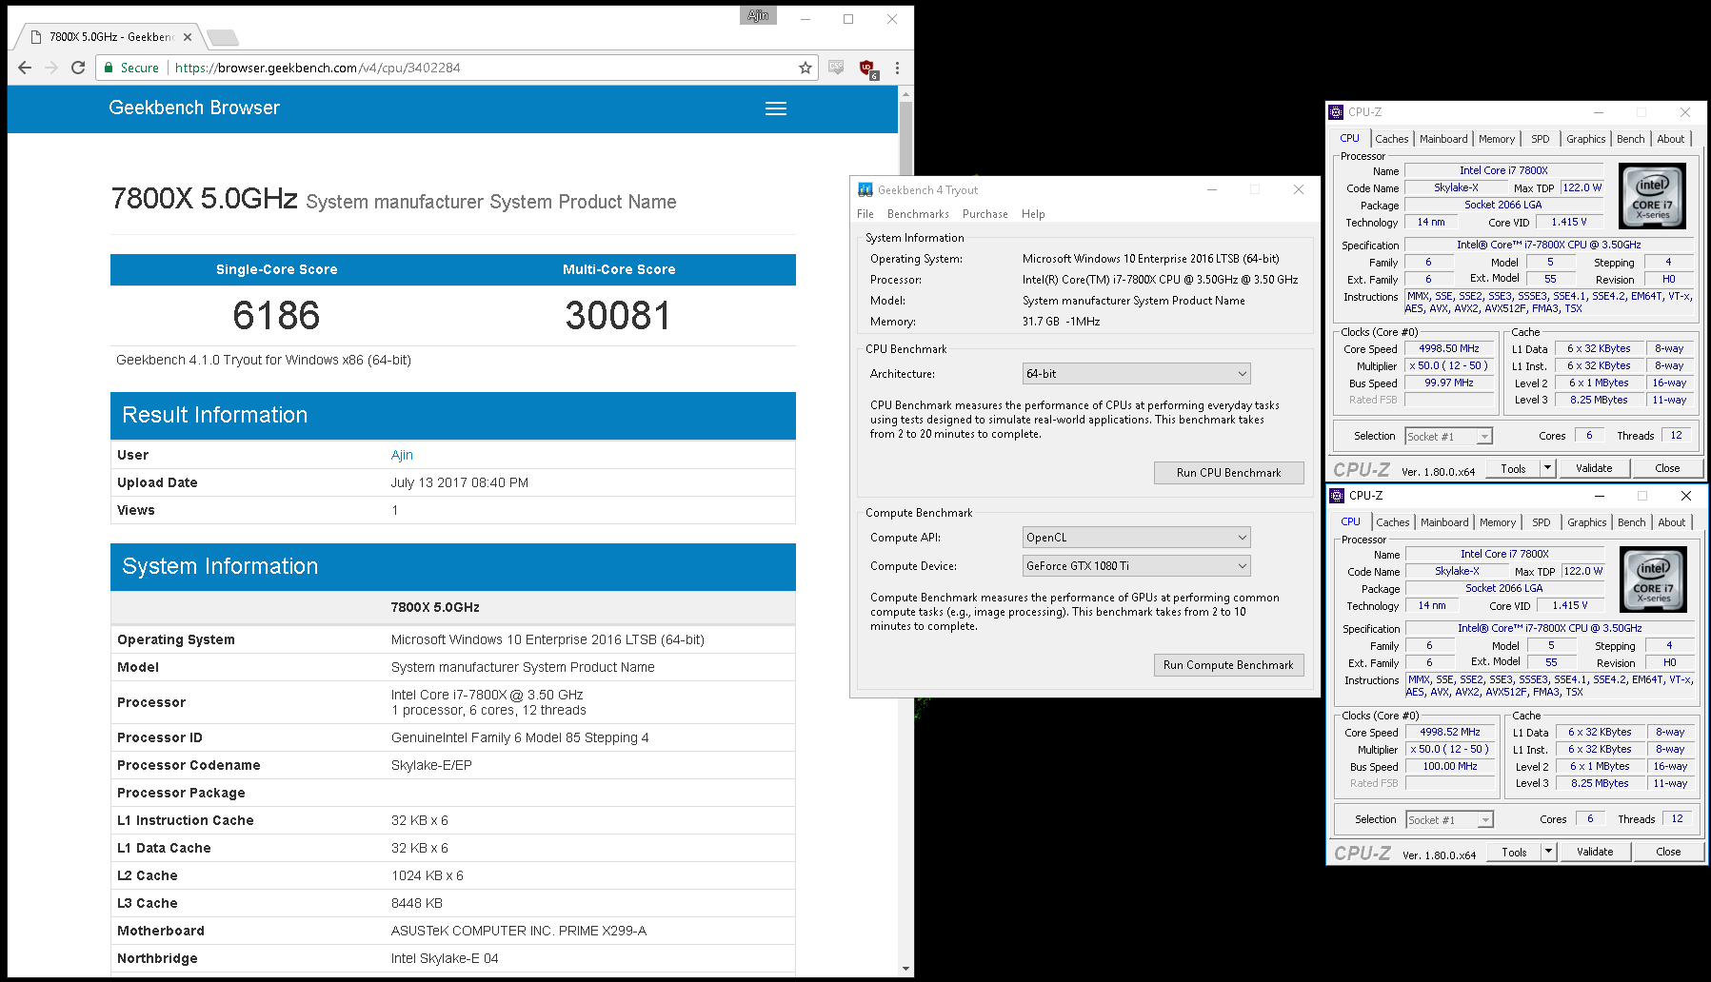Click the Single-Core Score value 6186

(x=276, y=315)
